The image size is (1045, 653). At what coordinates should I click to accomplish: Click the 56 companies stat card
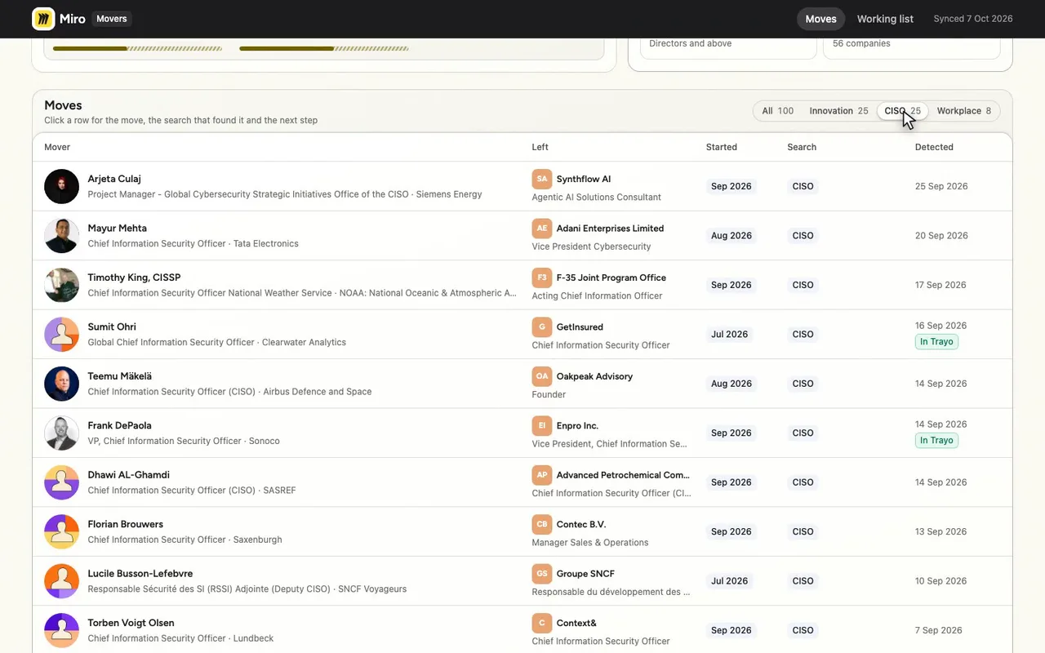tap(911, 47)
